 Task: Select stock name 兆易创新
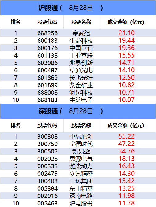81,63
